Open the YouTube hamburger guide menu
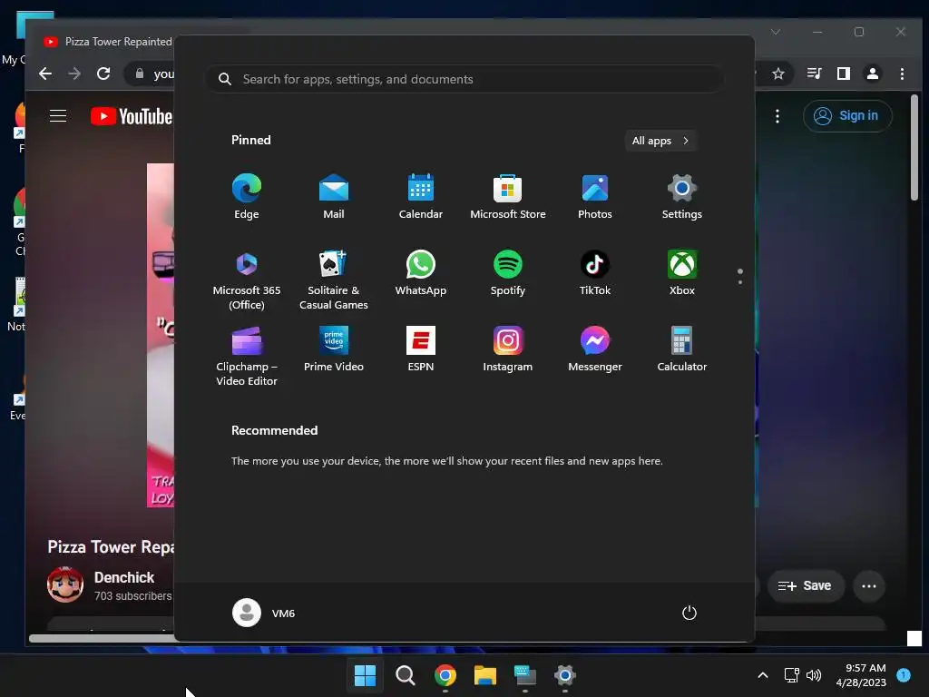Image resolution: width=929 pixels, height=697 pixels. 57,115
